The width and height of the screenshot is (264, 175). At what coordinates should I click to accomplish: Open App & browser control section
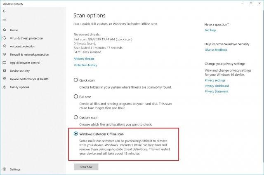[x=25, y=63]
